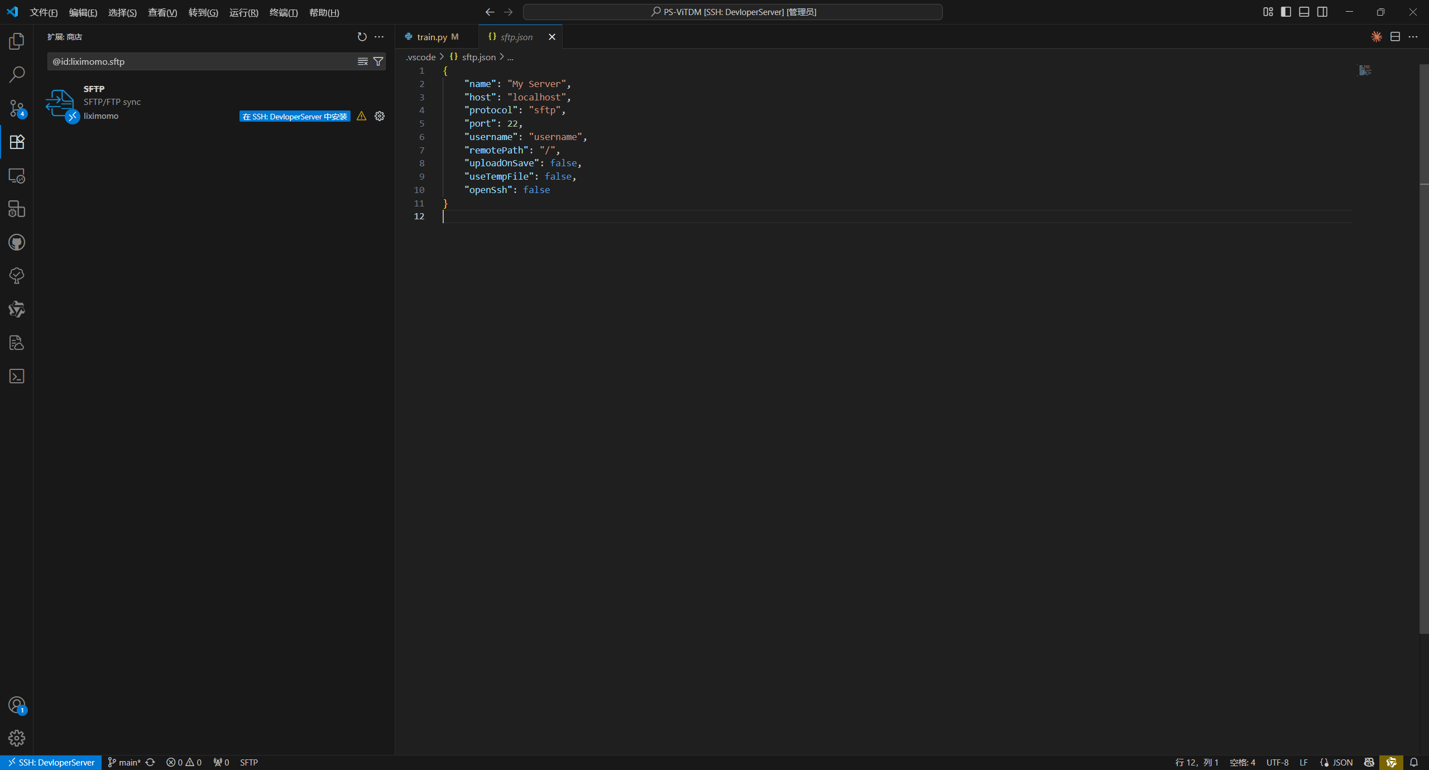Open the 查看(V) menu
The width and height of the screenshot is (1429, 770).
[x=162, y=12]
